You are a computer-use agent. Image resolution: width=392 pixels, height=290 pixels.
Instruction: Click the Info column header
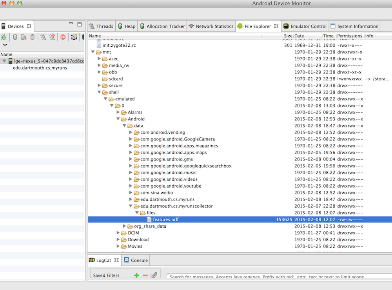click(x=378, y=36)
